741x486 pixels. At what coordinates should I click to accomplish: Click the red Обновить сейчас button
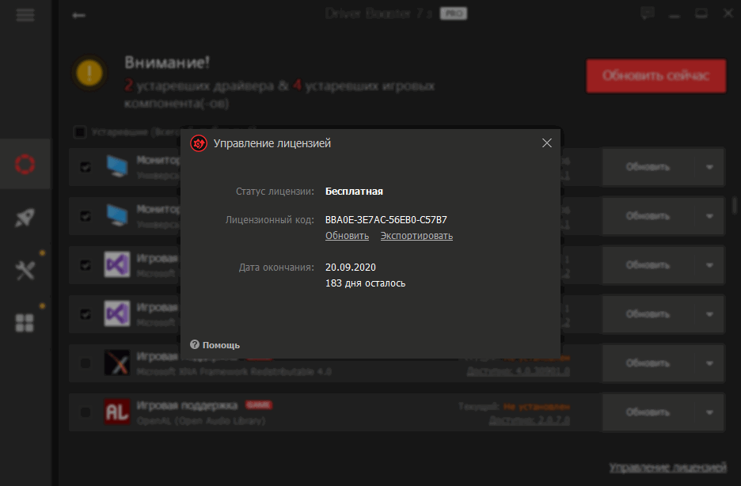(x=656, y=75)
